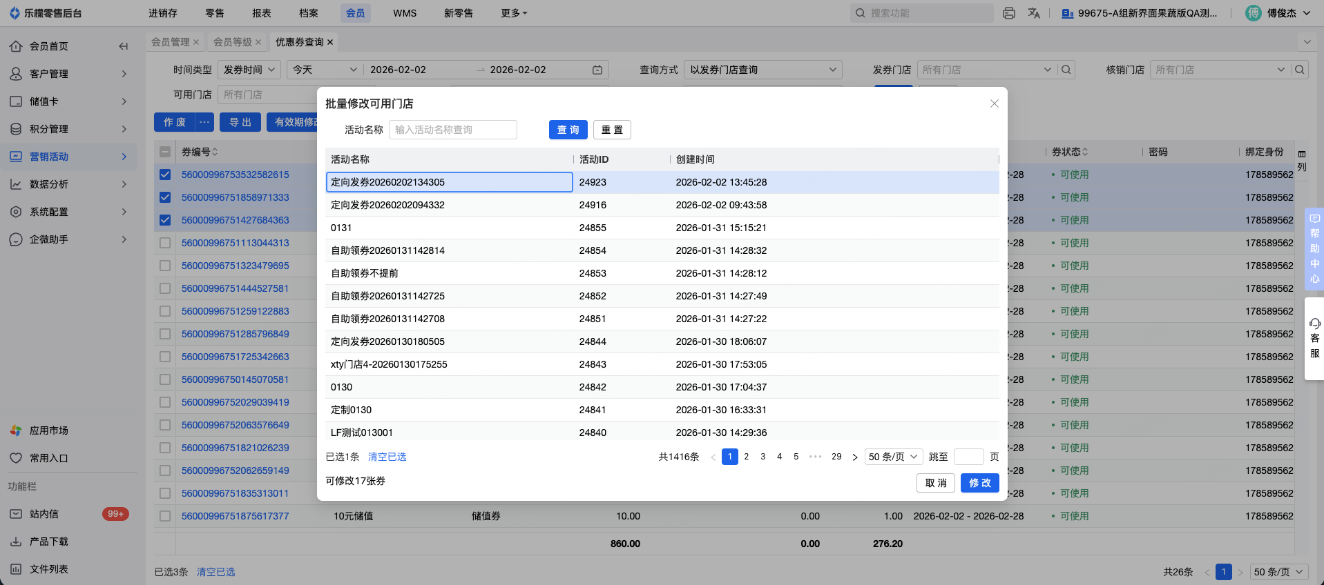Click 清空已选 link in the dialog
1324x585 pixels.
pyautogui.click(x=387, y=457)
